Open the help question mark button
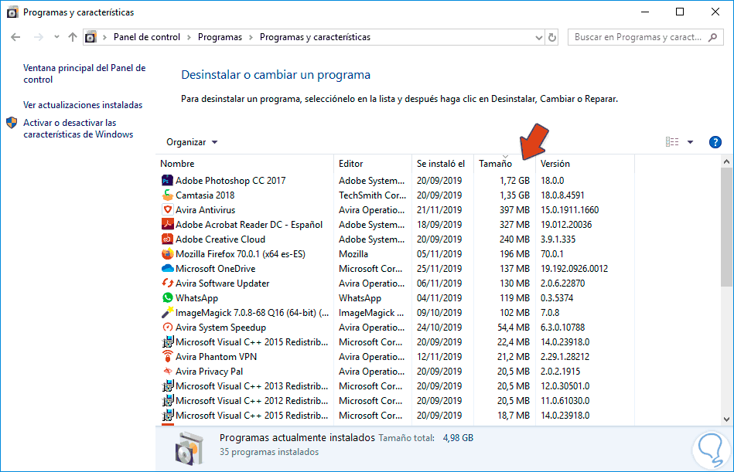This screenshot has height=472, width=734. [x=715, y=142]
